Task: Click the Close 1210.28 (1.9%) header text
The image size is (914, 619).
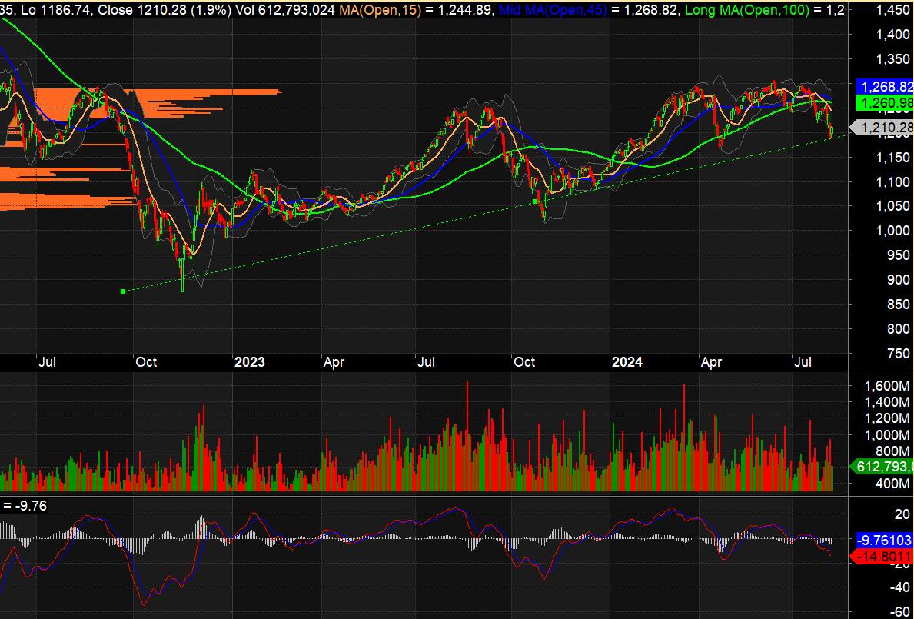Action: click(x=165, y=9)
